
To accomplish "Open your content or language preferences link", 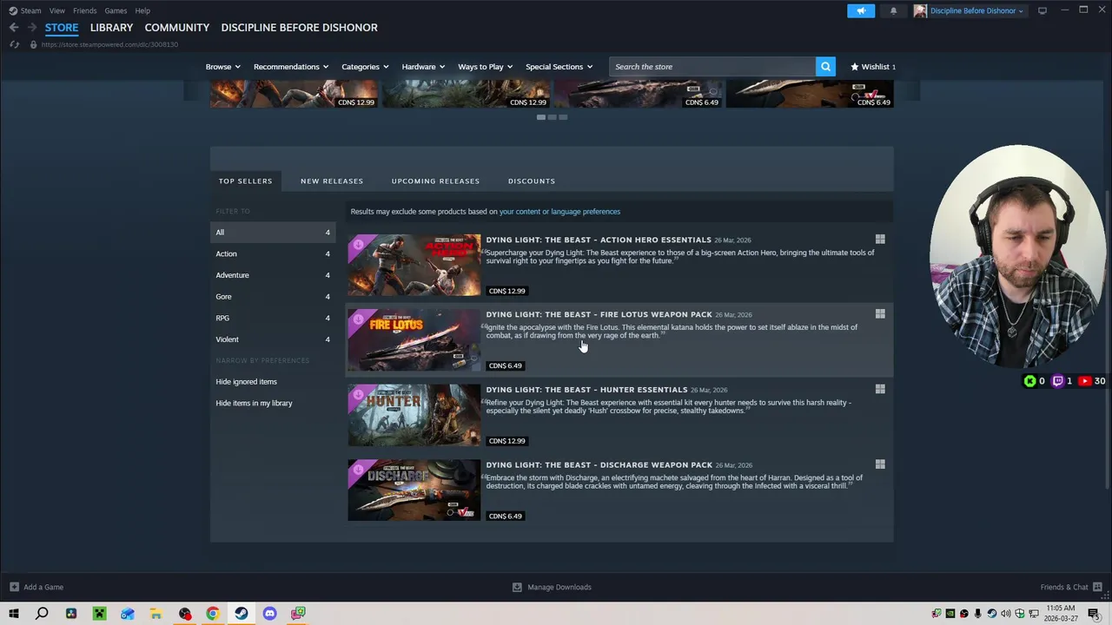I will (x=559, y=212).
